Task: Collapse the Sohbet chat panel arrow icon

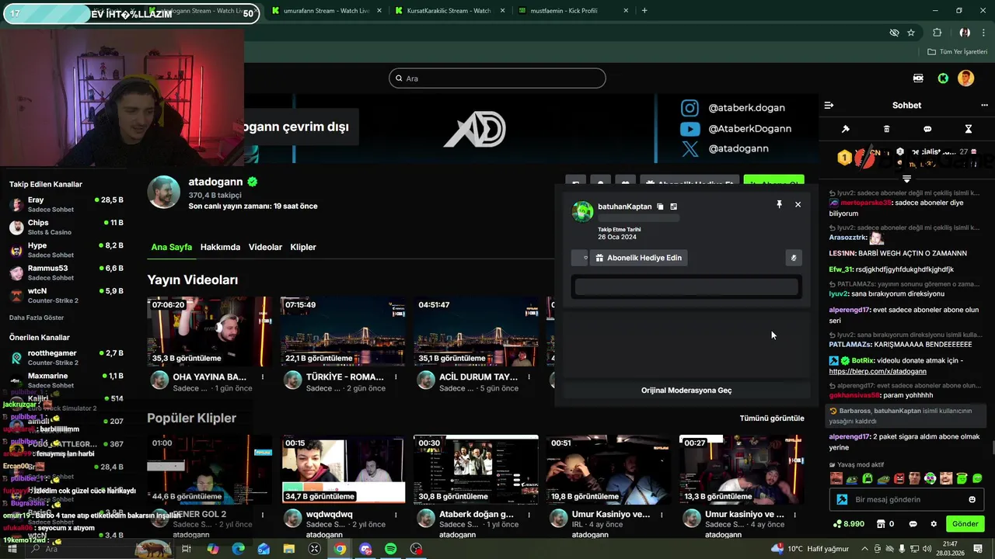Action: [x=829, y=106]
